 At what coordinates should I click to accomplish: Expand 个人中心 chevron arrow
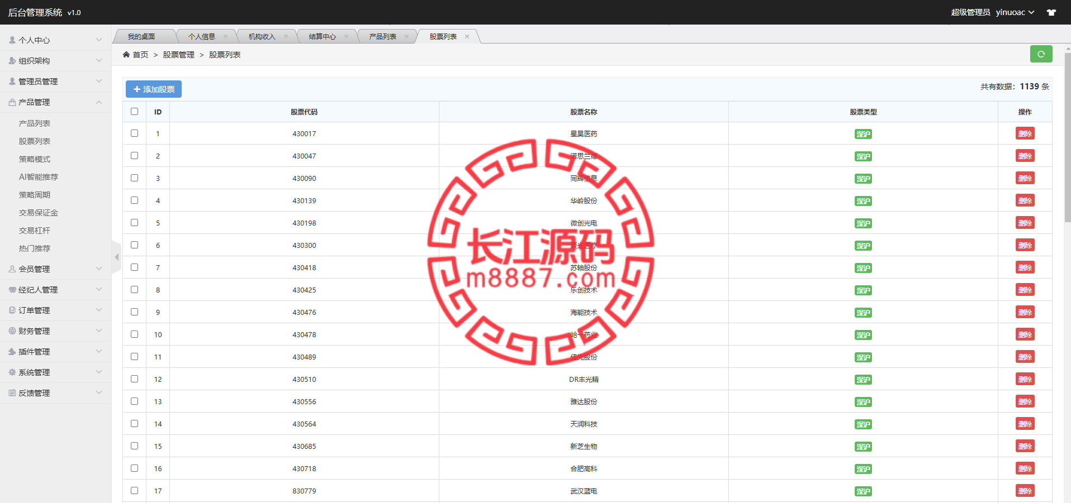(x=99, y=40)
